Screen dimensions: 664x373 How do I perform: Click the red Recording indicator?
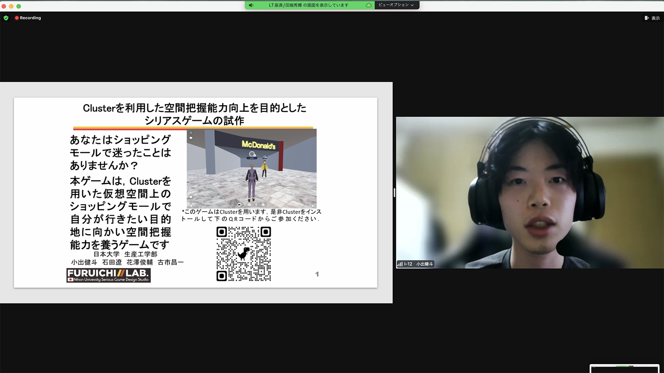tap(28, 18)
